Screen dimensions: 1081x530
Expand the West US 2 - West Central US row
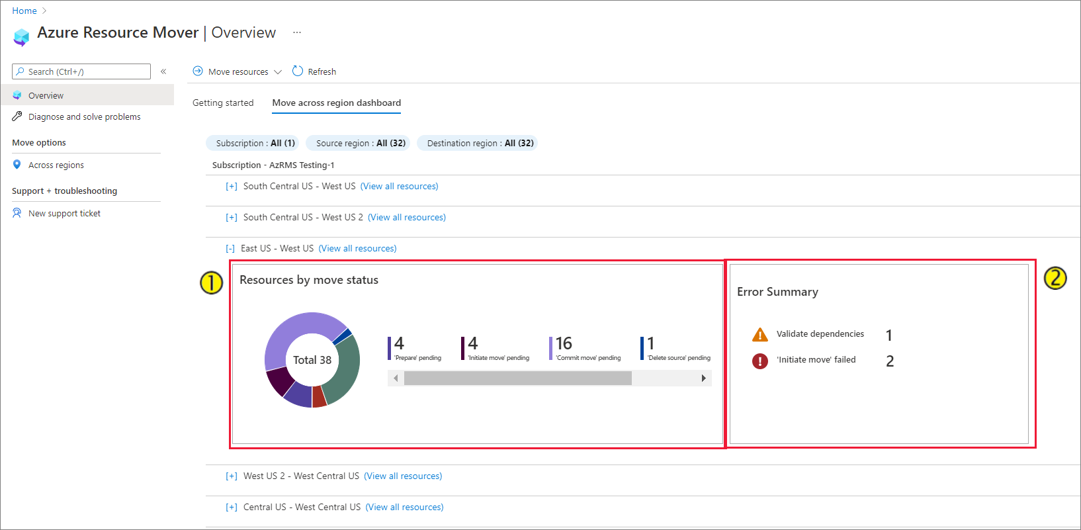coord(232,476)
